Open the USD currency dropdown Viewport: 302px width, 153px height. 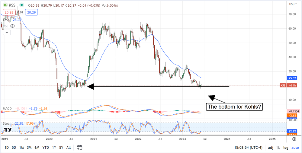pyautogui.click(x=292, y=4)
